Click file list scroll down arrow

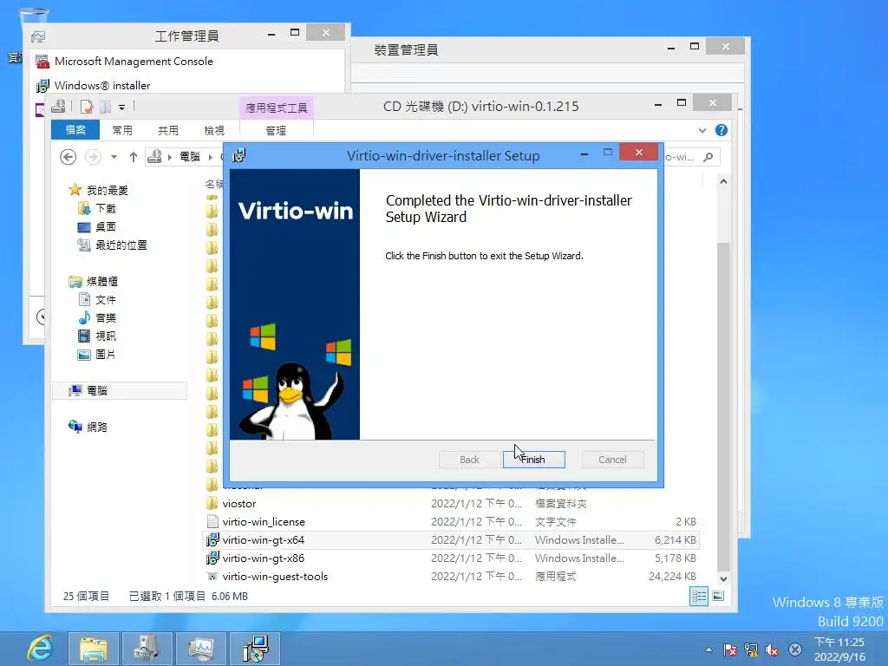coord(723,578)
